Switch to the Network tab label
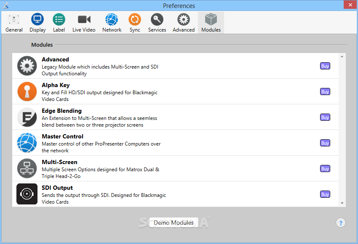This screenshot has height=244, width=358. tap(112, 30)
